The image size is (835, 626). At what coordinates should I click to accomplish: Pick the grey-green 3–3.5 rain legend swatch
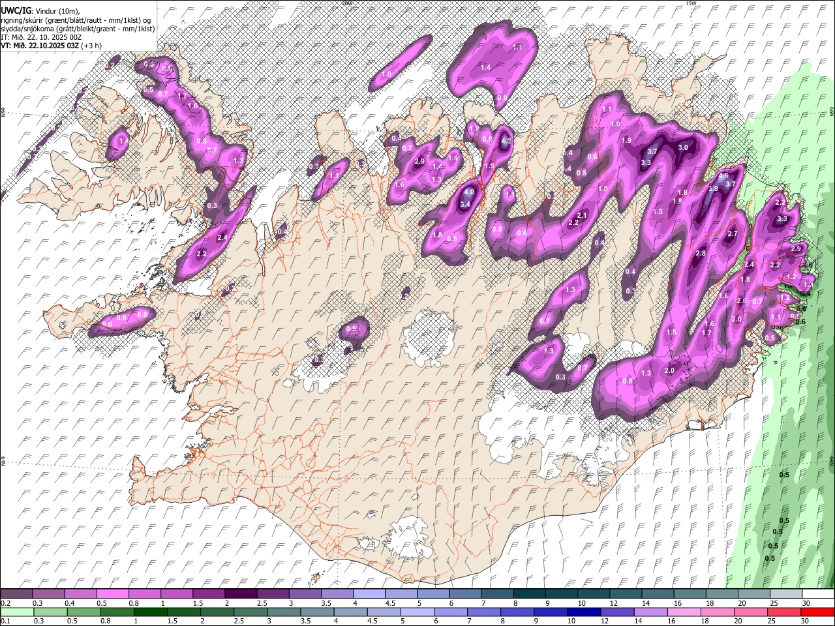point(284,612)
